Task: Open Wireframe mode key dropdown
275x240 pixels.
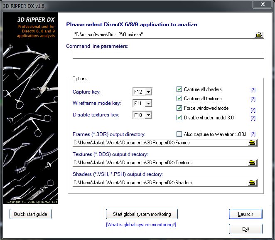Action: [148, 103]
